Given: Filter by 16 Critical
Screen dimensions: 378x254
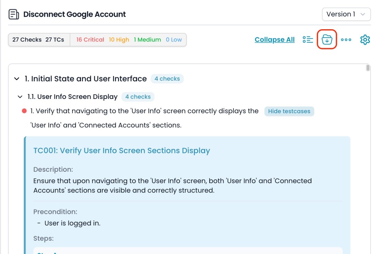Looking at the screenshot, I should pyautogui.click(x=90, y=40).
